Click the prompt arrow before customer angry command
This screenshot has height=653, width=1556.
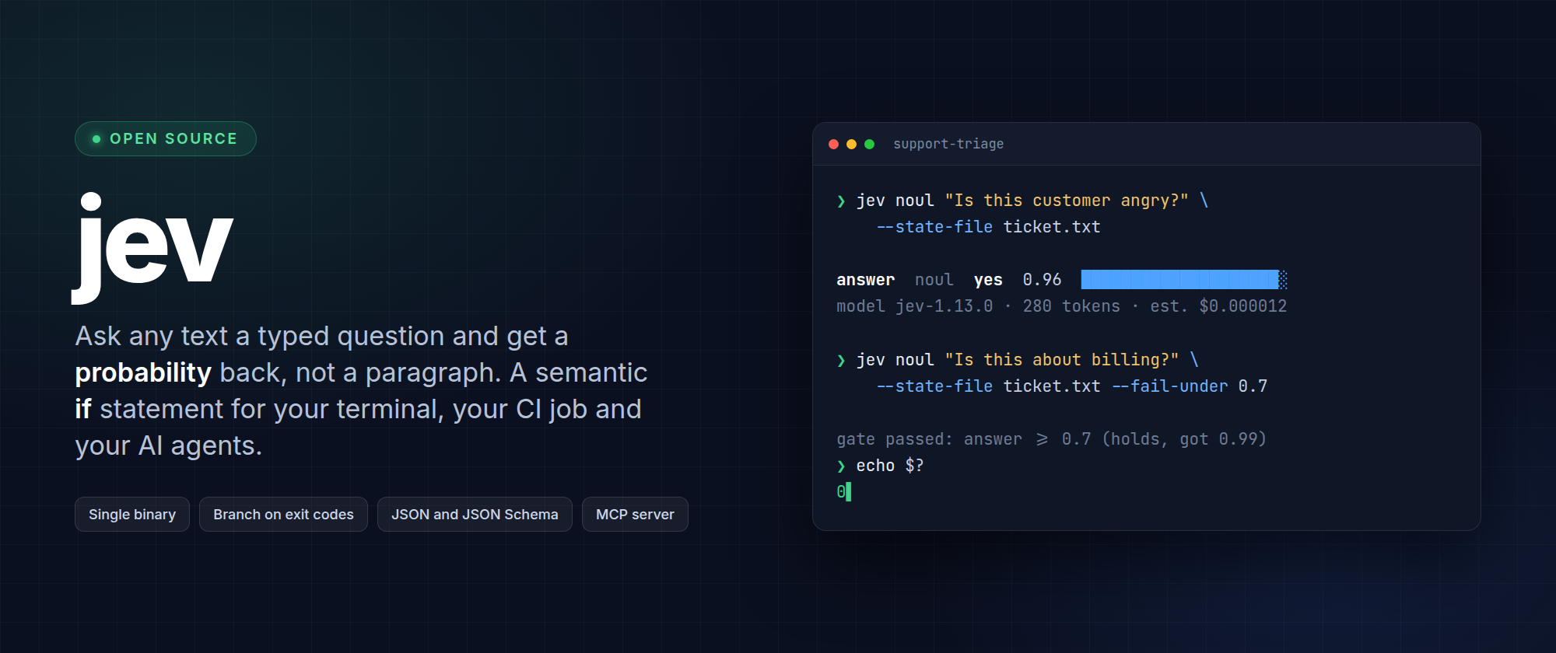coord(841,201)
